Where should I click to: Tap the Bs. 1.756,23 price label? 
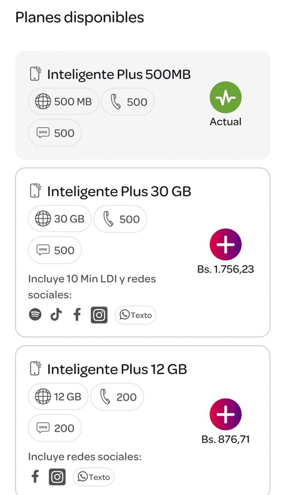tap(225, 270)
